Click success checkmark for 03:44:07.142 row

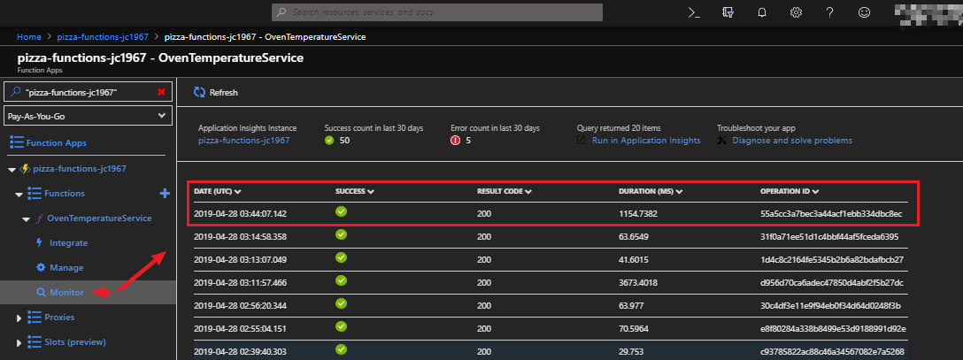click(342, 211)
